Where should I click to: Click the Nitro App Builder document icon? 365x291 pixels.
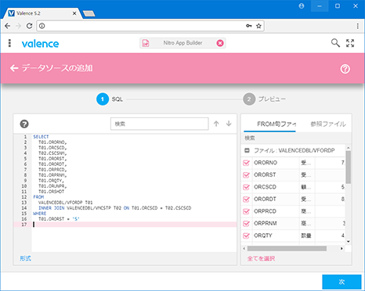pyautogui.click(x=146, y=43)
